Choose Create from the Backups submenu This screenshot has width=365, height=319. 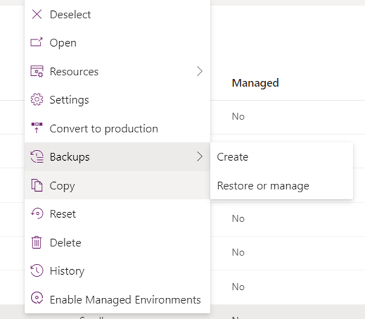click(232, 157)
